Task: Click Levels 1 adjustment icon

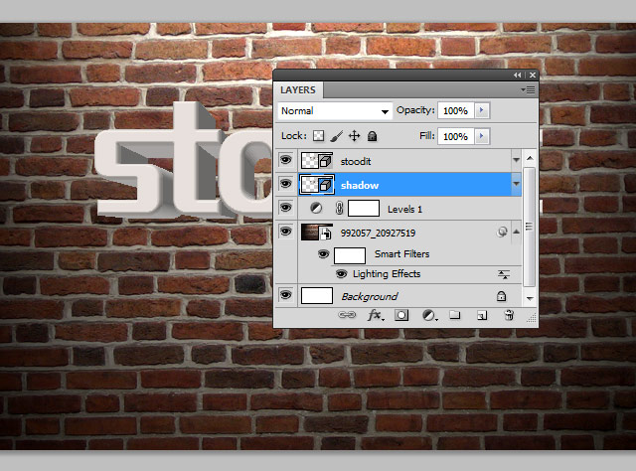Action: pos(316,208)
